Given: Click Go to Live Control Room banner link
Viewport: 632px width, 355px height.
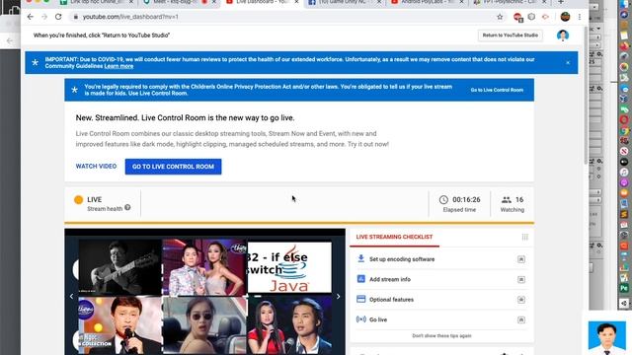Looking at the screenshot, I should point(497,90).
